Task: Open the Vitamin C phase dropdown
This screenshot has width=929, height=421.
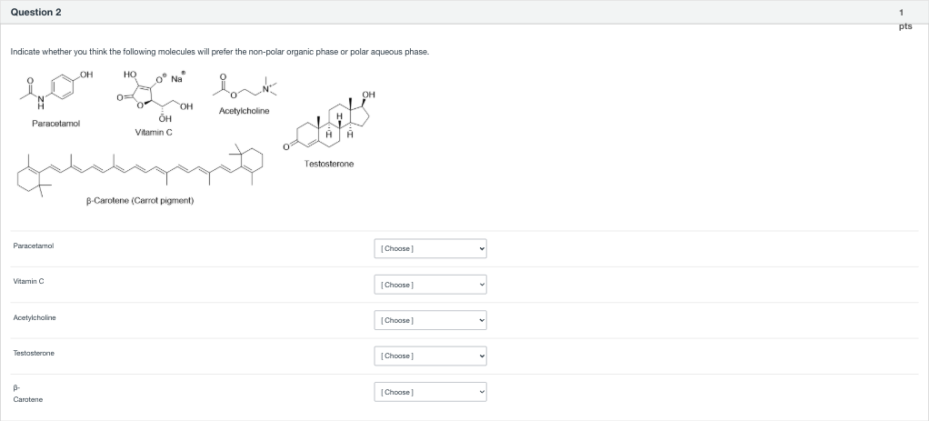Action: pyautogui.click(x=430, y=285)
